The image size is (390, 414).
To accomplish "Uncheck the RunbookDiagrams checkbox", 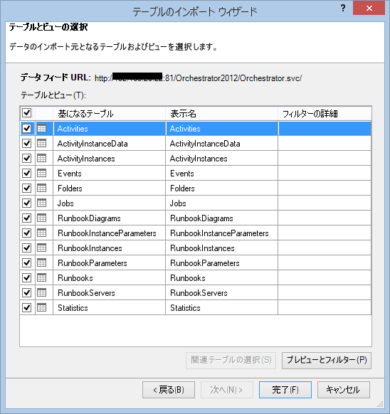I will pyautogui.click(x=26, y=218).
